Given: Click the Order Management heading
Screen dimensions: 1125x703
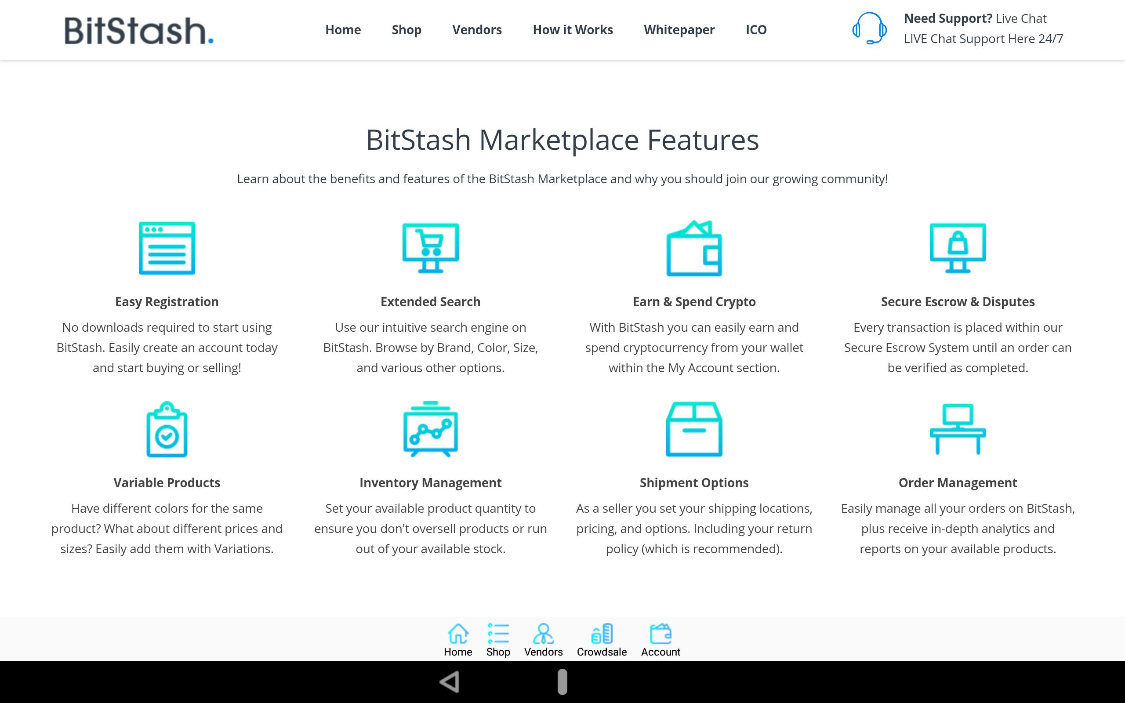Looking at the screenshot, I should [x=958, y=482].
